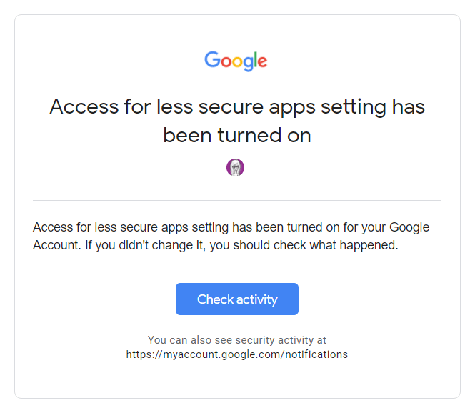Open the myaccount.google.com/notifications link

pos(237,354)
